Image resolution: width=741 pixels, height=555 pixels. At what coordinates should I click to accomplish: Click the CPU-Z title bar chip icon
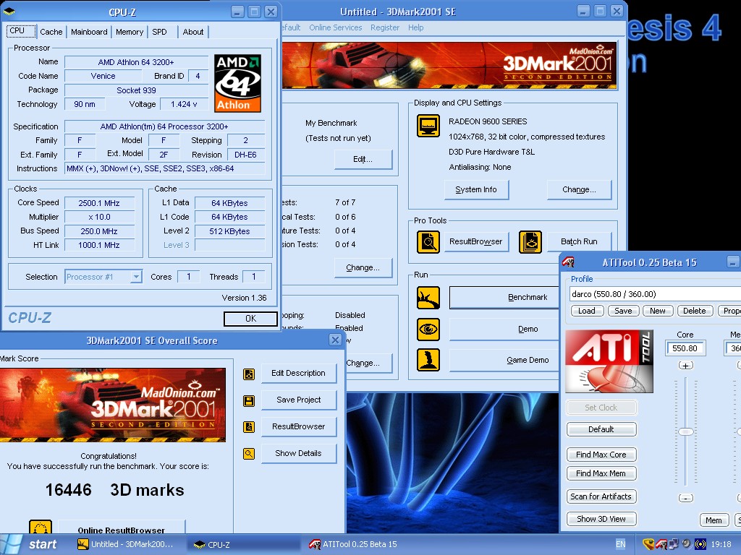click(x=9, y=12)
